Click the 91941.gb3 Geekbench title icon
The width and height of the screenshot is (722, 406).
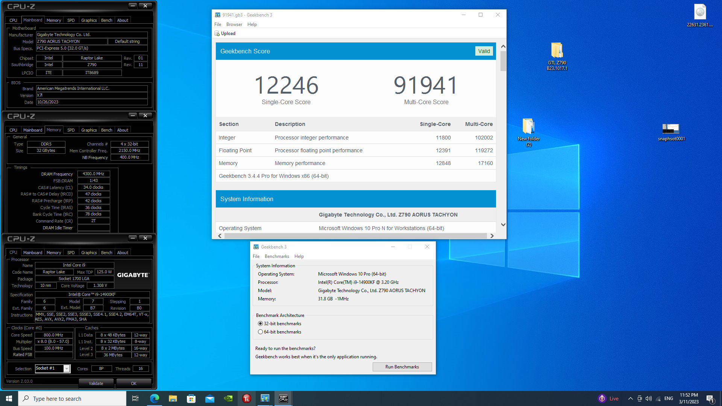click(218, 15)
